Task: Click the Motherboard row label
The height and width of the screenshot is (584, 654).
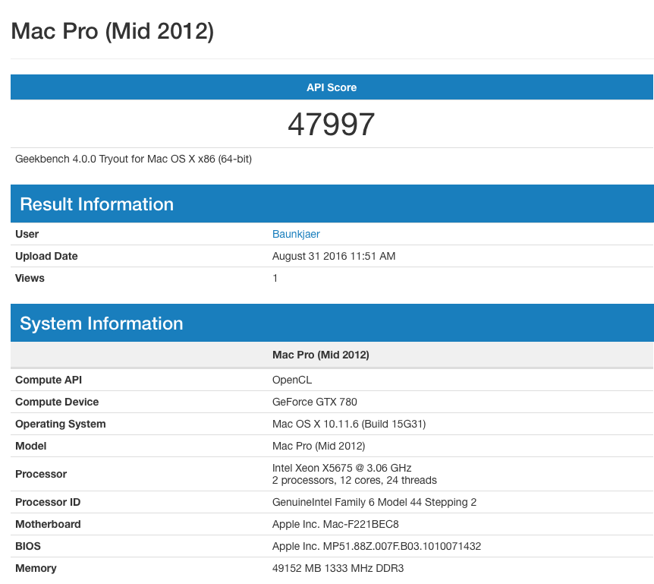Action: click(48, 524)
